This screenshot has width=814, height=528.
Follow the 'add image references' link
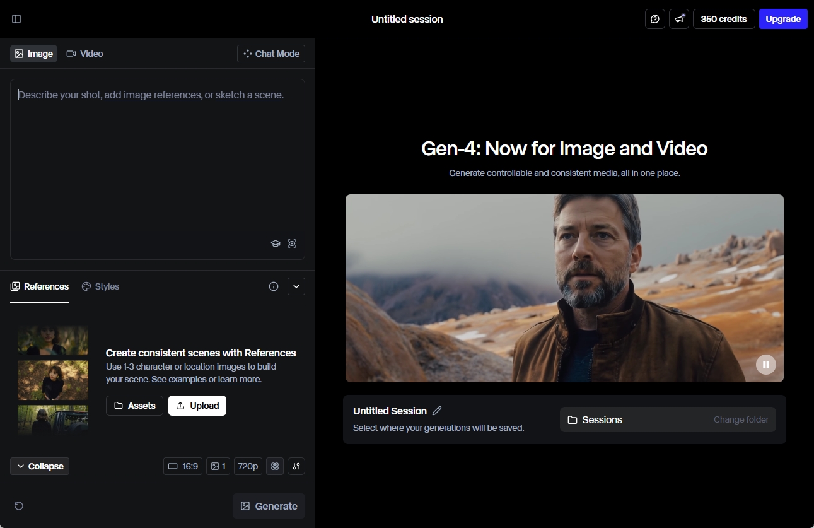point(153,95)
